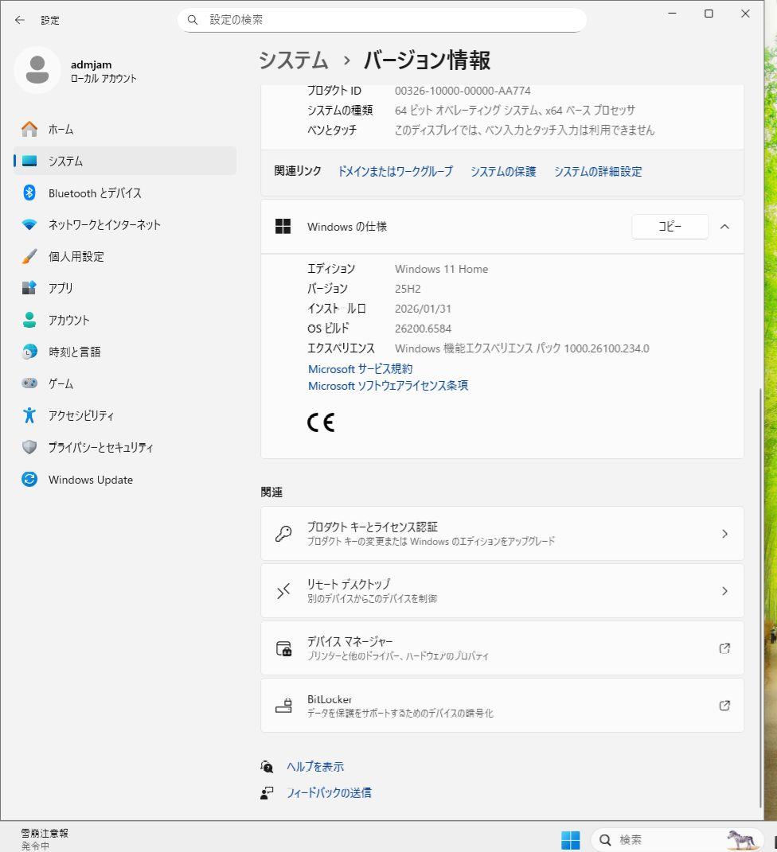Screen dimensions: 777x852
Task: Open the Windows Start menu
Action: 570,838
